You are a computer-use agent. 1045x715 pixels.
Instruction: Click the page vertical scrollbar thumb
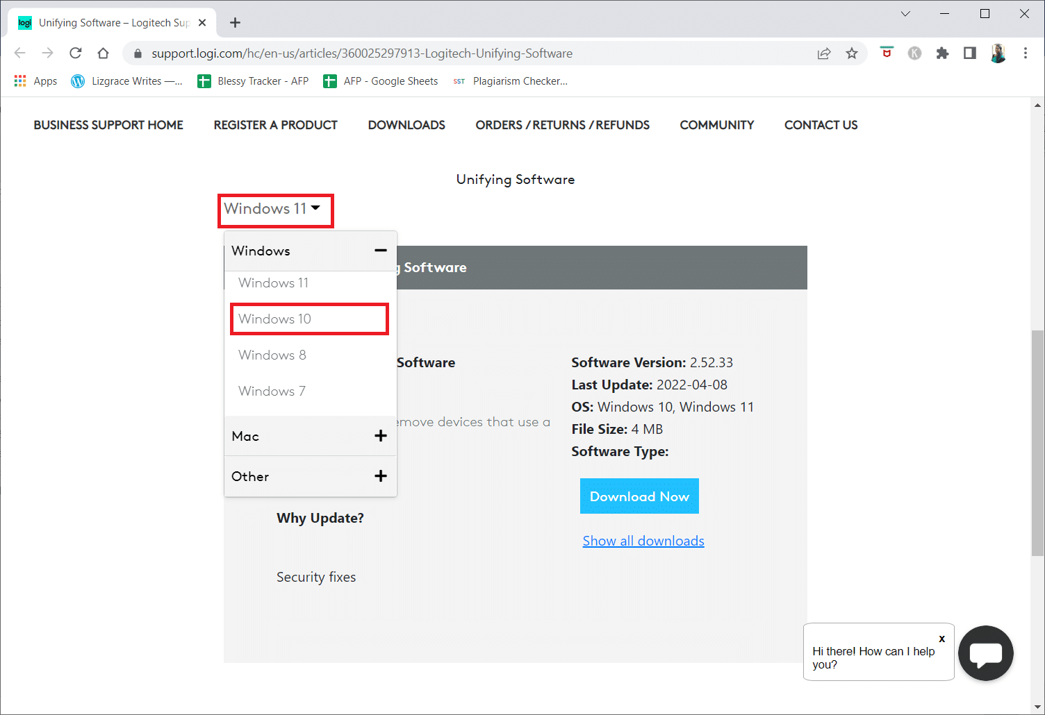click(x=1038, y=443)
